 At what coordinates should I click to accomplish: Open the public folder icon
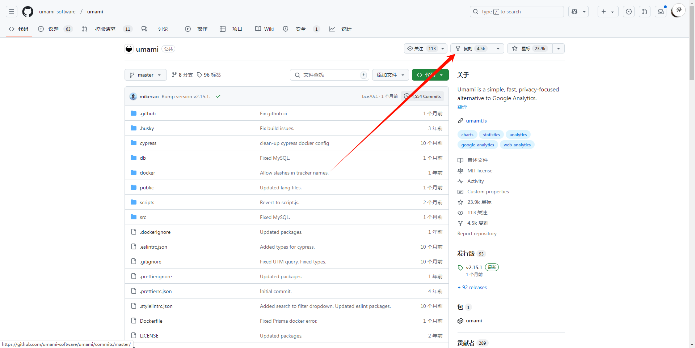coord(134,188)
